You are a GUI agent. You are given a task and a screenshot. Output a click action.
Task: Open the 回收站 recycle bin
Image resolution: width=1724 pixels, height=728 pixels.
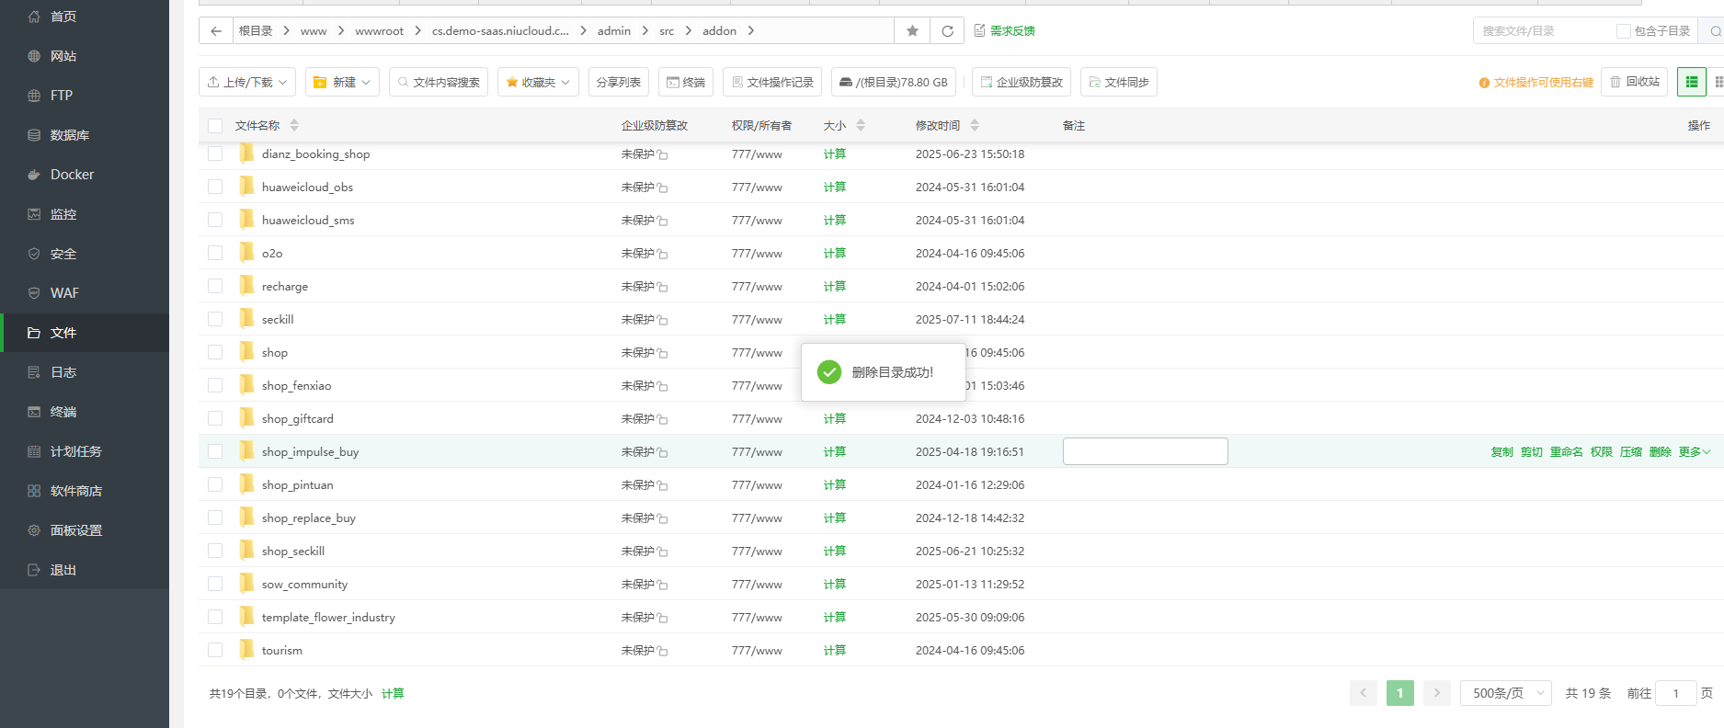[1634, 82]
